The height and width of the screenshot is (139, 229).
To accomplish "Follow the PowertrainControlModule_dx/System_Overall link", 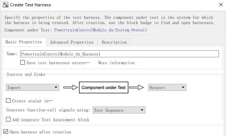I will click(x=101, y=30).
